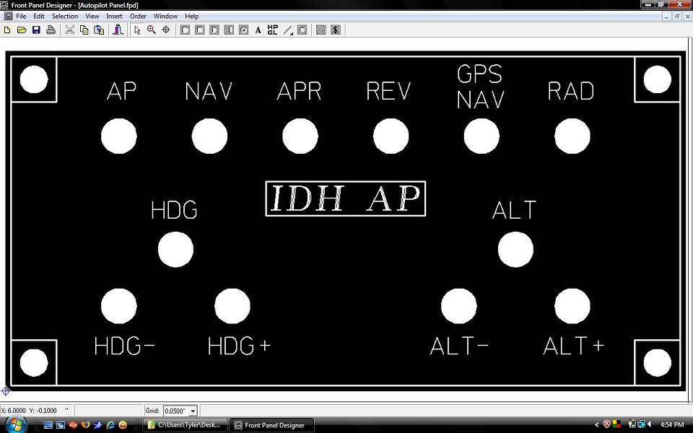The width and height of the screenshot is (693, 433).
Task: Insert a D-hole cutout
Action: click(214, 30)
